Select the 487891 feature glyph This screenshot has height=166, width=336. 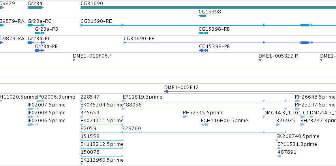[x=279, y=156]
